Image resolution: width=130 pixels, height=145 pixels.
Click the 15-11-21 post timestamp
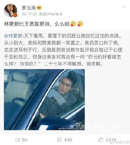(29, 14)
